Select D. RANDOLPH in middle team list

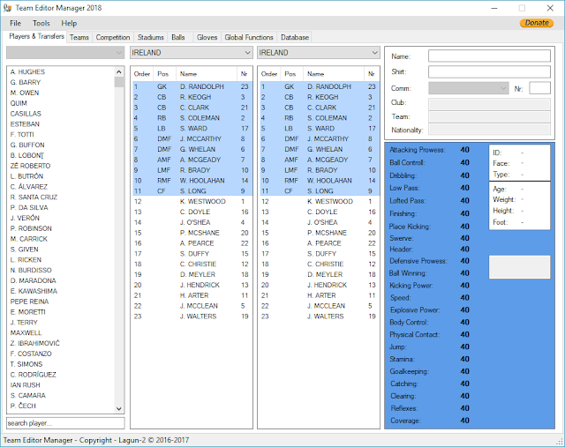(192, 86)
